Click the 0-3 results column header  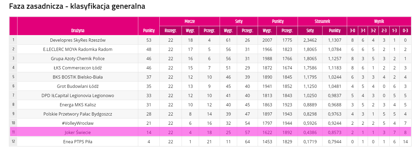pyautogui.click(x=405, y=31)
